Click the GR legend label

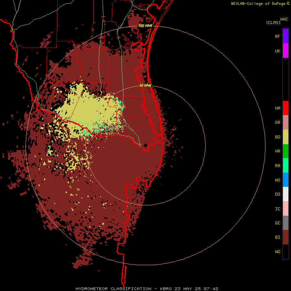tap(277, 123)
